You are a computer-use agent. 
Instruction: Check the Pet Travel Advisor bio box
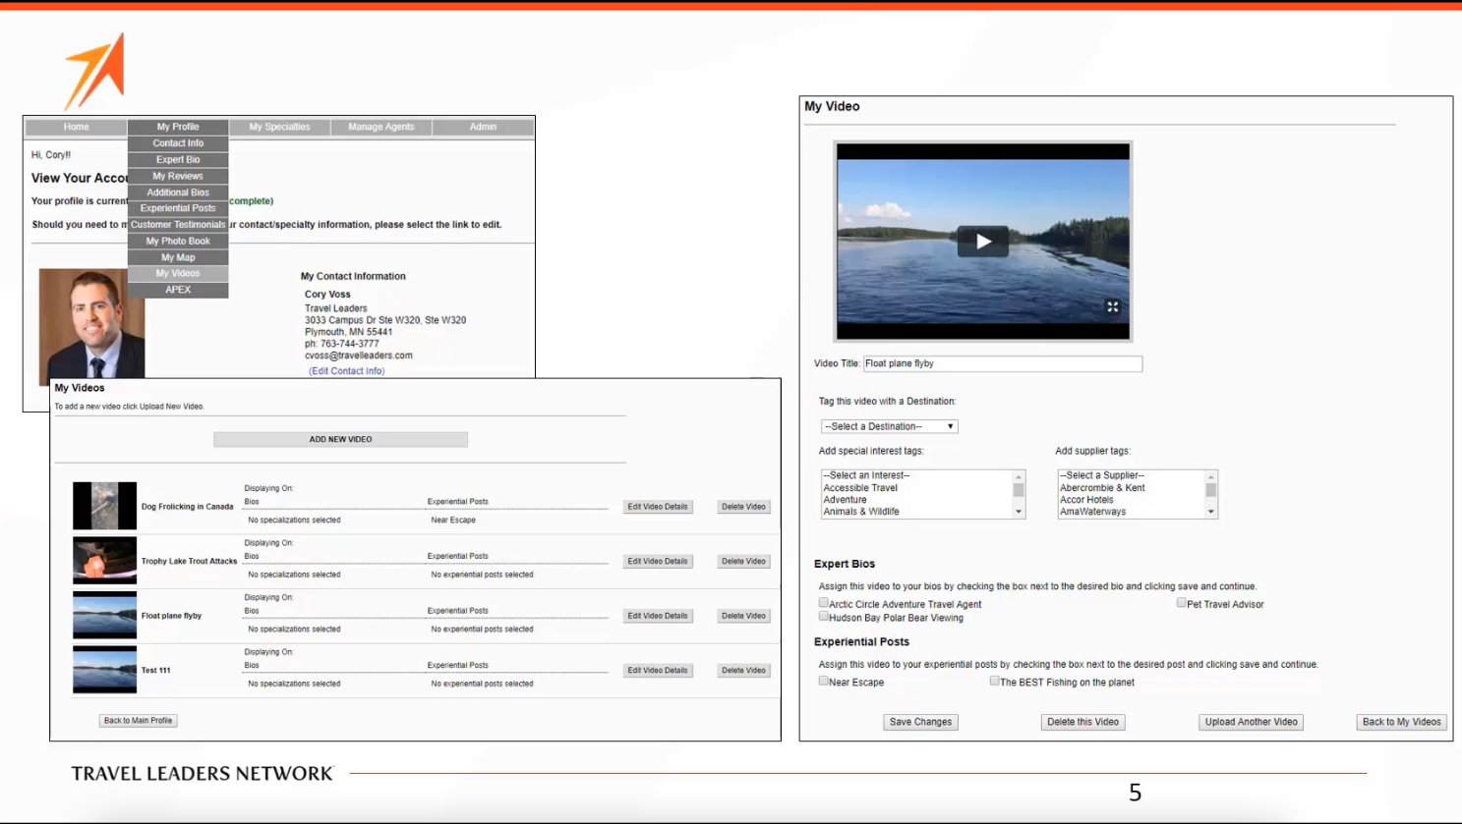1181,603
